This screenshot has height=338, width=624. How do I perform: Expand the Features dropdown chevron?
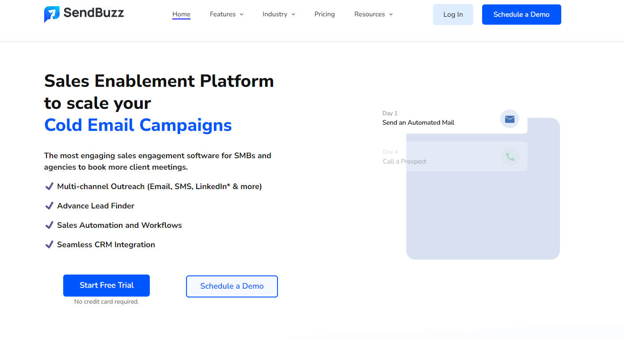(x=242, y=15)
